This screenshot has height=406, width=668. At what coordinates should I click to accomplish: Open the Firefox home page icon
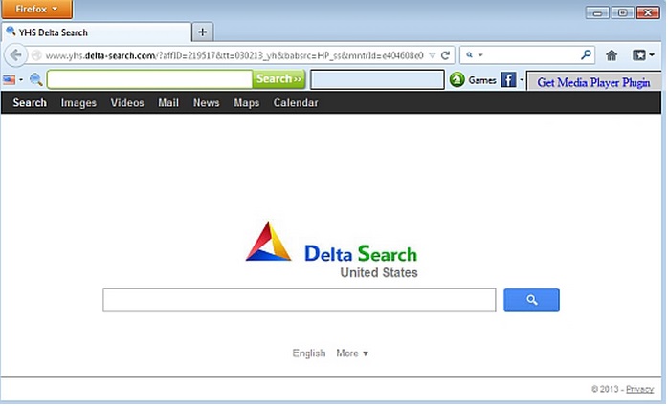coord(612,55)
